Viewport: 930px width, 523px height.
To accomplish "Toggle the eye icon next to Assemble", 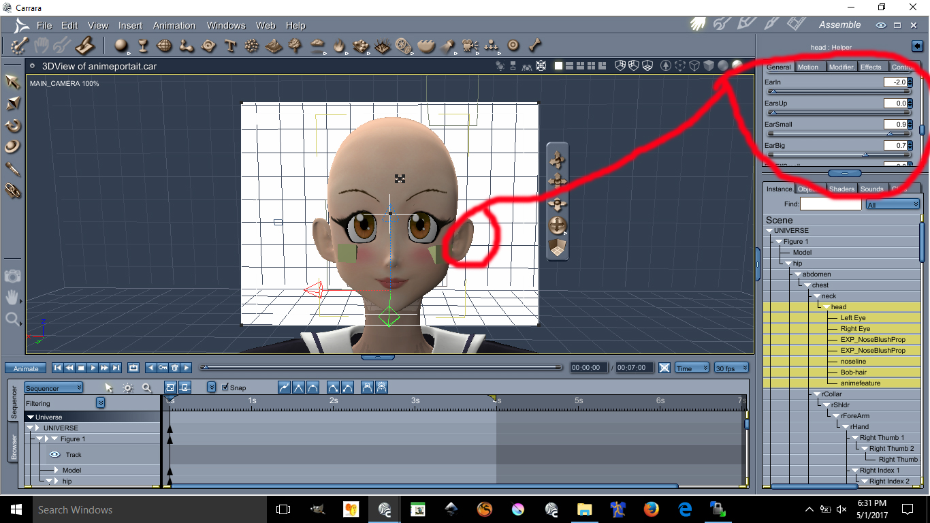I will [x=881, y=25].
